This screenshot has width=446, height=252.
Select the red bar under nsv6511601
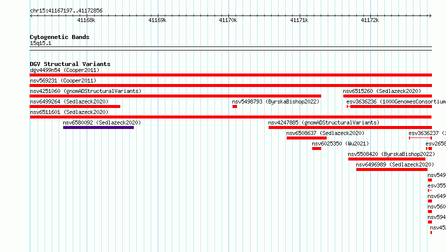231,117
